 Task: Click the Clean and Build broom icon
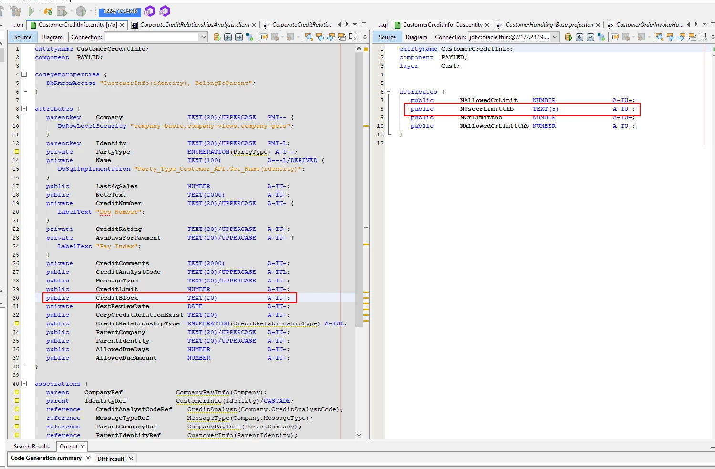(x=16, y=11)
